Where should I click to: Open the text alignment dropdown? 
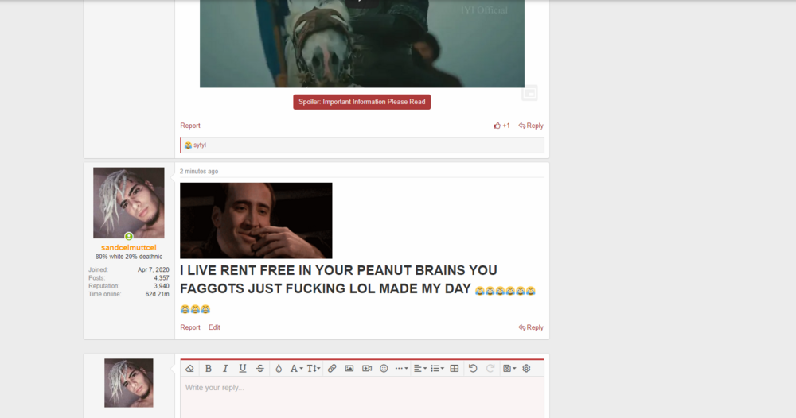click(419, 369)
